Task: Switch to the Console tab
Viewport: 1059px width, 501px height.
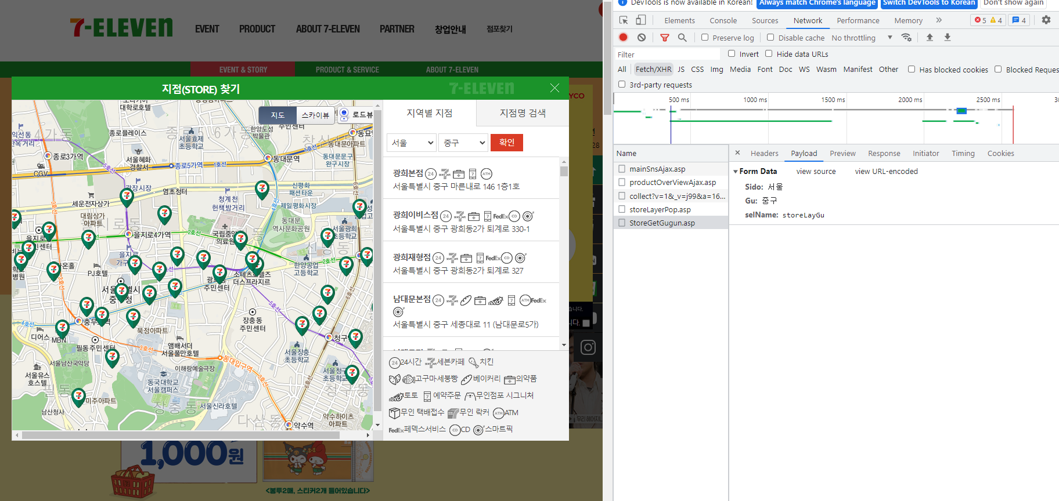Action: tap(723, 20)
